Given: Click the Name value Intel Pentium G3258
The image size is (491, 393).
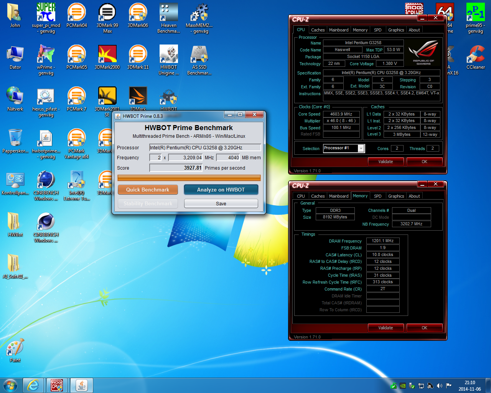Looking at the screenshot, I should (x=363, y=43).
